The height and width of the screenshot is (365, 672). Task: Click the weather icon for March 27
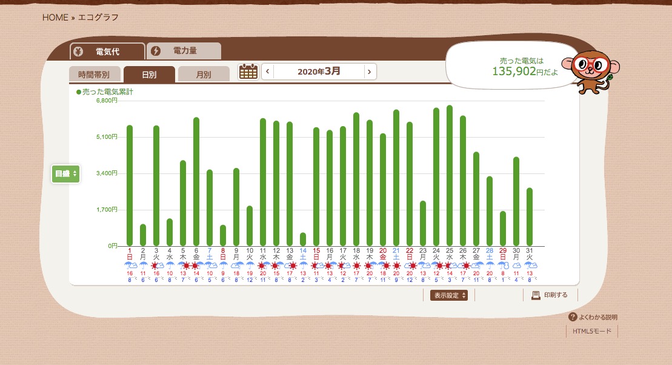[476, 266]
